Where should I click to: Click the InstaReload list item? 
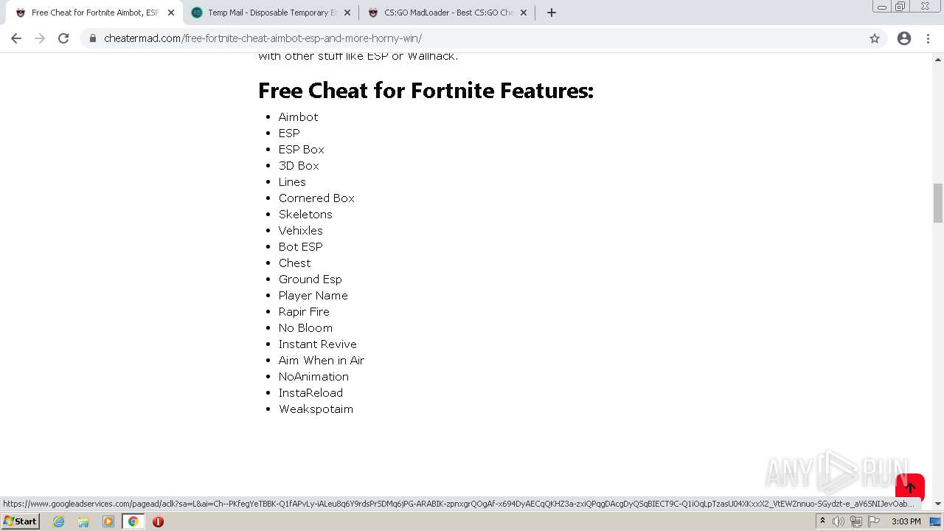point(310,392)
